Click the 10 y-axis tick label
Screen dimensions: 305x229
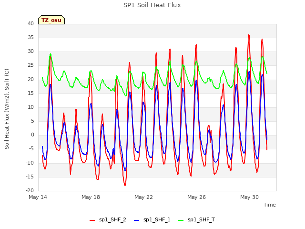pyautogui.click(x=30, y=107)
